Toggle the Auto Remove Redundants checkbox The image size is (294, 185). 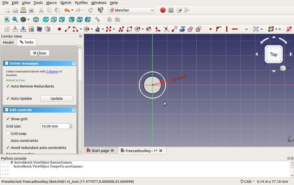pyautogui.click(x=8, y=86)
